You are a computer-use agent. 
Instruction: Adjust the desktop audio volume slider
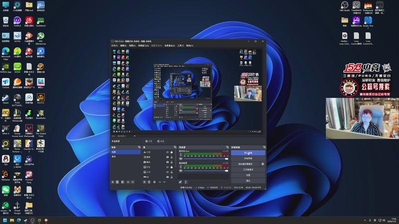click(205, 171)
